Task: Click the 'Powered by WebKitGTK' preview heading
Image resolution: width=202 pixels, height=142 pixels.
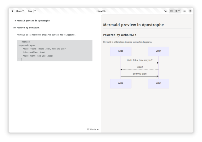Action: pos(120,35)
